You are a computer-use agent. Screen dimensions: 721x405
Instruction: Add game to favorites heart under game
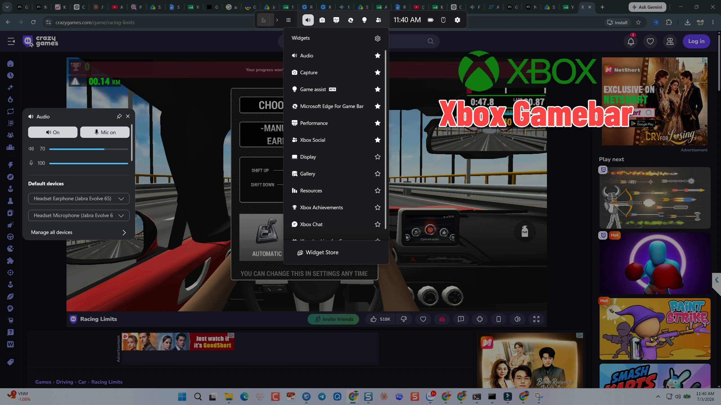point(423,319)
